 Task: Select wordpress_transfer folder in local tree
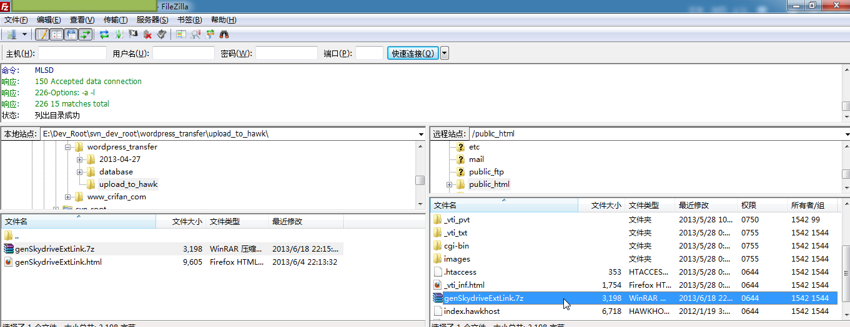tap(122, 147)
